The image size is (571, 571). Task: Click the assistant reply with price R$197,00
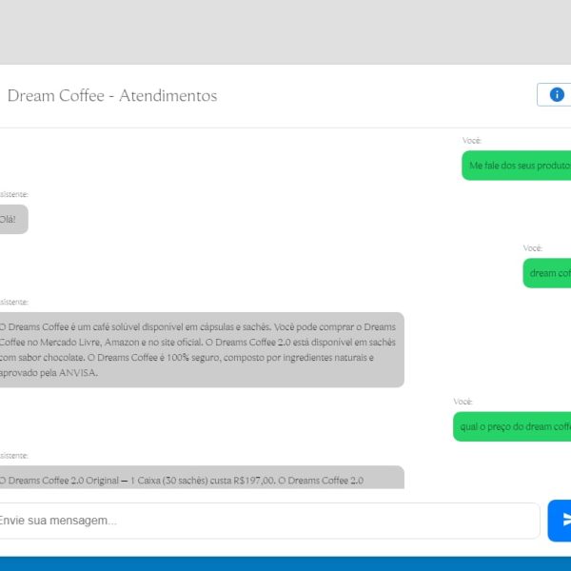pyautogui.click(x=202, y=478)
